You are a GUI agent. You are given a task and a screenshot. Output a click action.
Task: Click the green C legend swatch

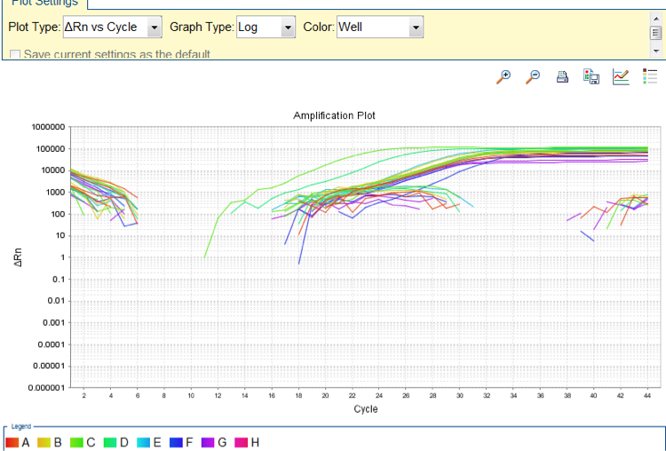point(77,442)
